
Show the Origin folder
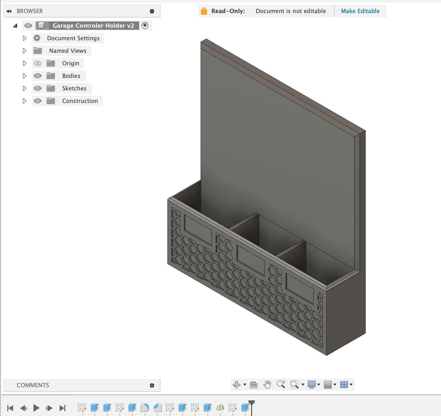(x=38, y=63)
